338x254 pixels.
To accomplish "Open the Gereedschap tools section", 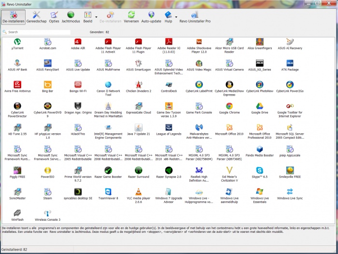I will click(x=36, y=17).
